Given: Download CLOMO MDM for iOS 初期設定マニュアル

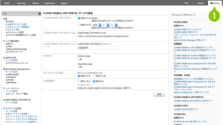Looking at the screenshot, I should pyautogui.click(x=193, y=47).
